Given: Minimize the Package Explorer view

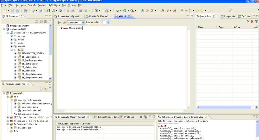Looking at the screenshot, I should (47, 83).
